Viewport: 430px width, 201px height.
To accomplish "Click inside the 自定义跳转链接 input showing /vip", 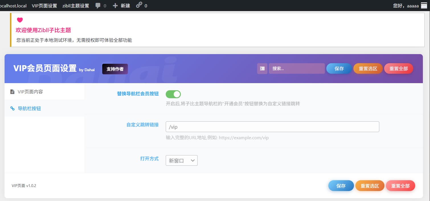I will click(272, 126).
